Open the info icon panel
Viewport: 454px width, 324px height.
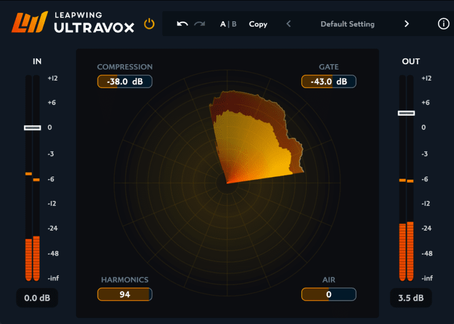(x=443, y=24)
